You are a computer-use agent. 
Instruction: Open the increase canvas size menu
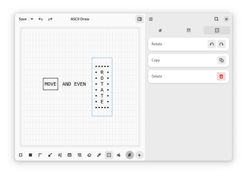click(139, 155)
